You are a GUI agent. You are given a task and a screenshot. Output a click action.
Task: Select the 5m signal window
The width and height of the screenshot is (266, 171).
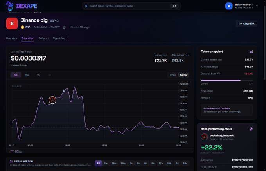(x=106, y=163)
